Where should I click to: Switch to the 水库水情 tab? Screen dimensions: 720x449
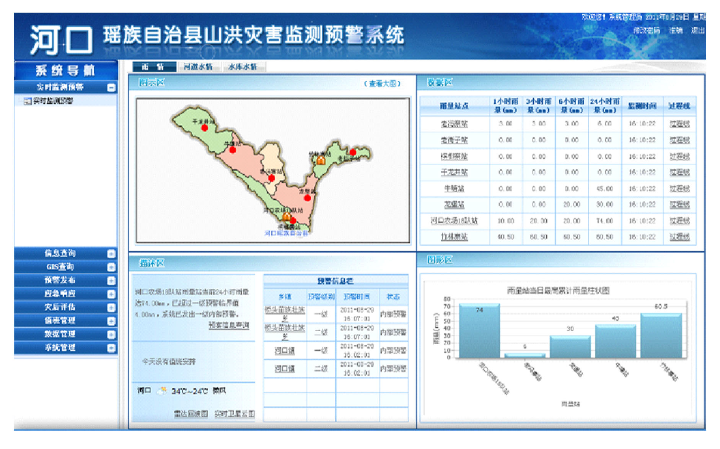tap(243, 67)
